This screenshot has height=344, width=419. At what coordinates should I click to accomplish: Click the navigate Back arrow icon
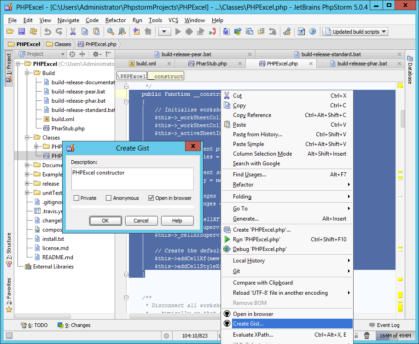(136, 31)
